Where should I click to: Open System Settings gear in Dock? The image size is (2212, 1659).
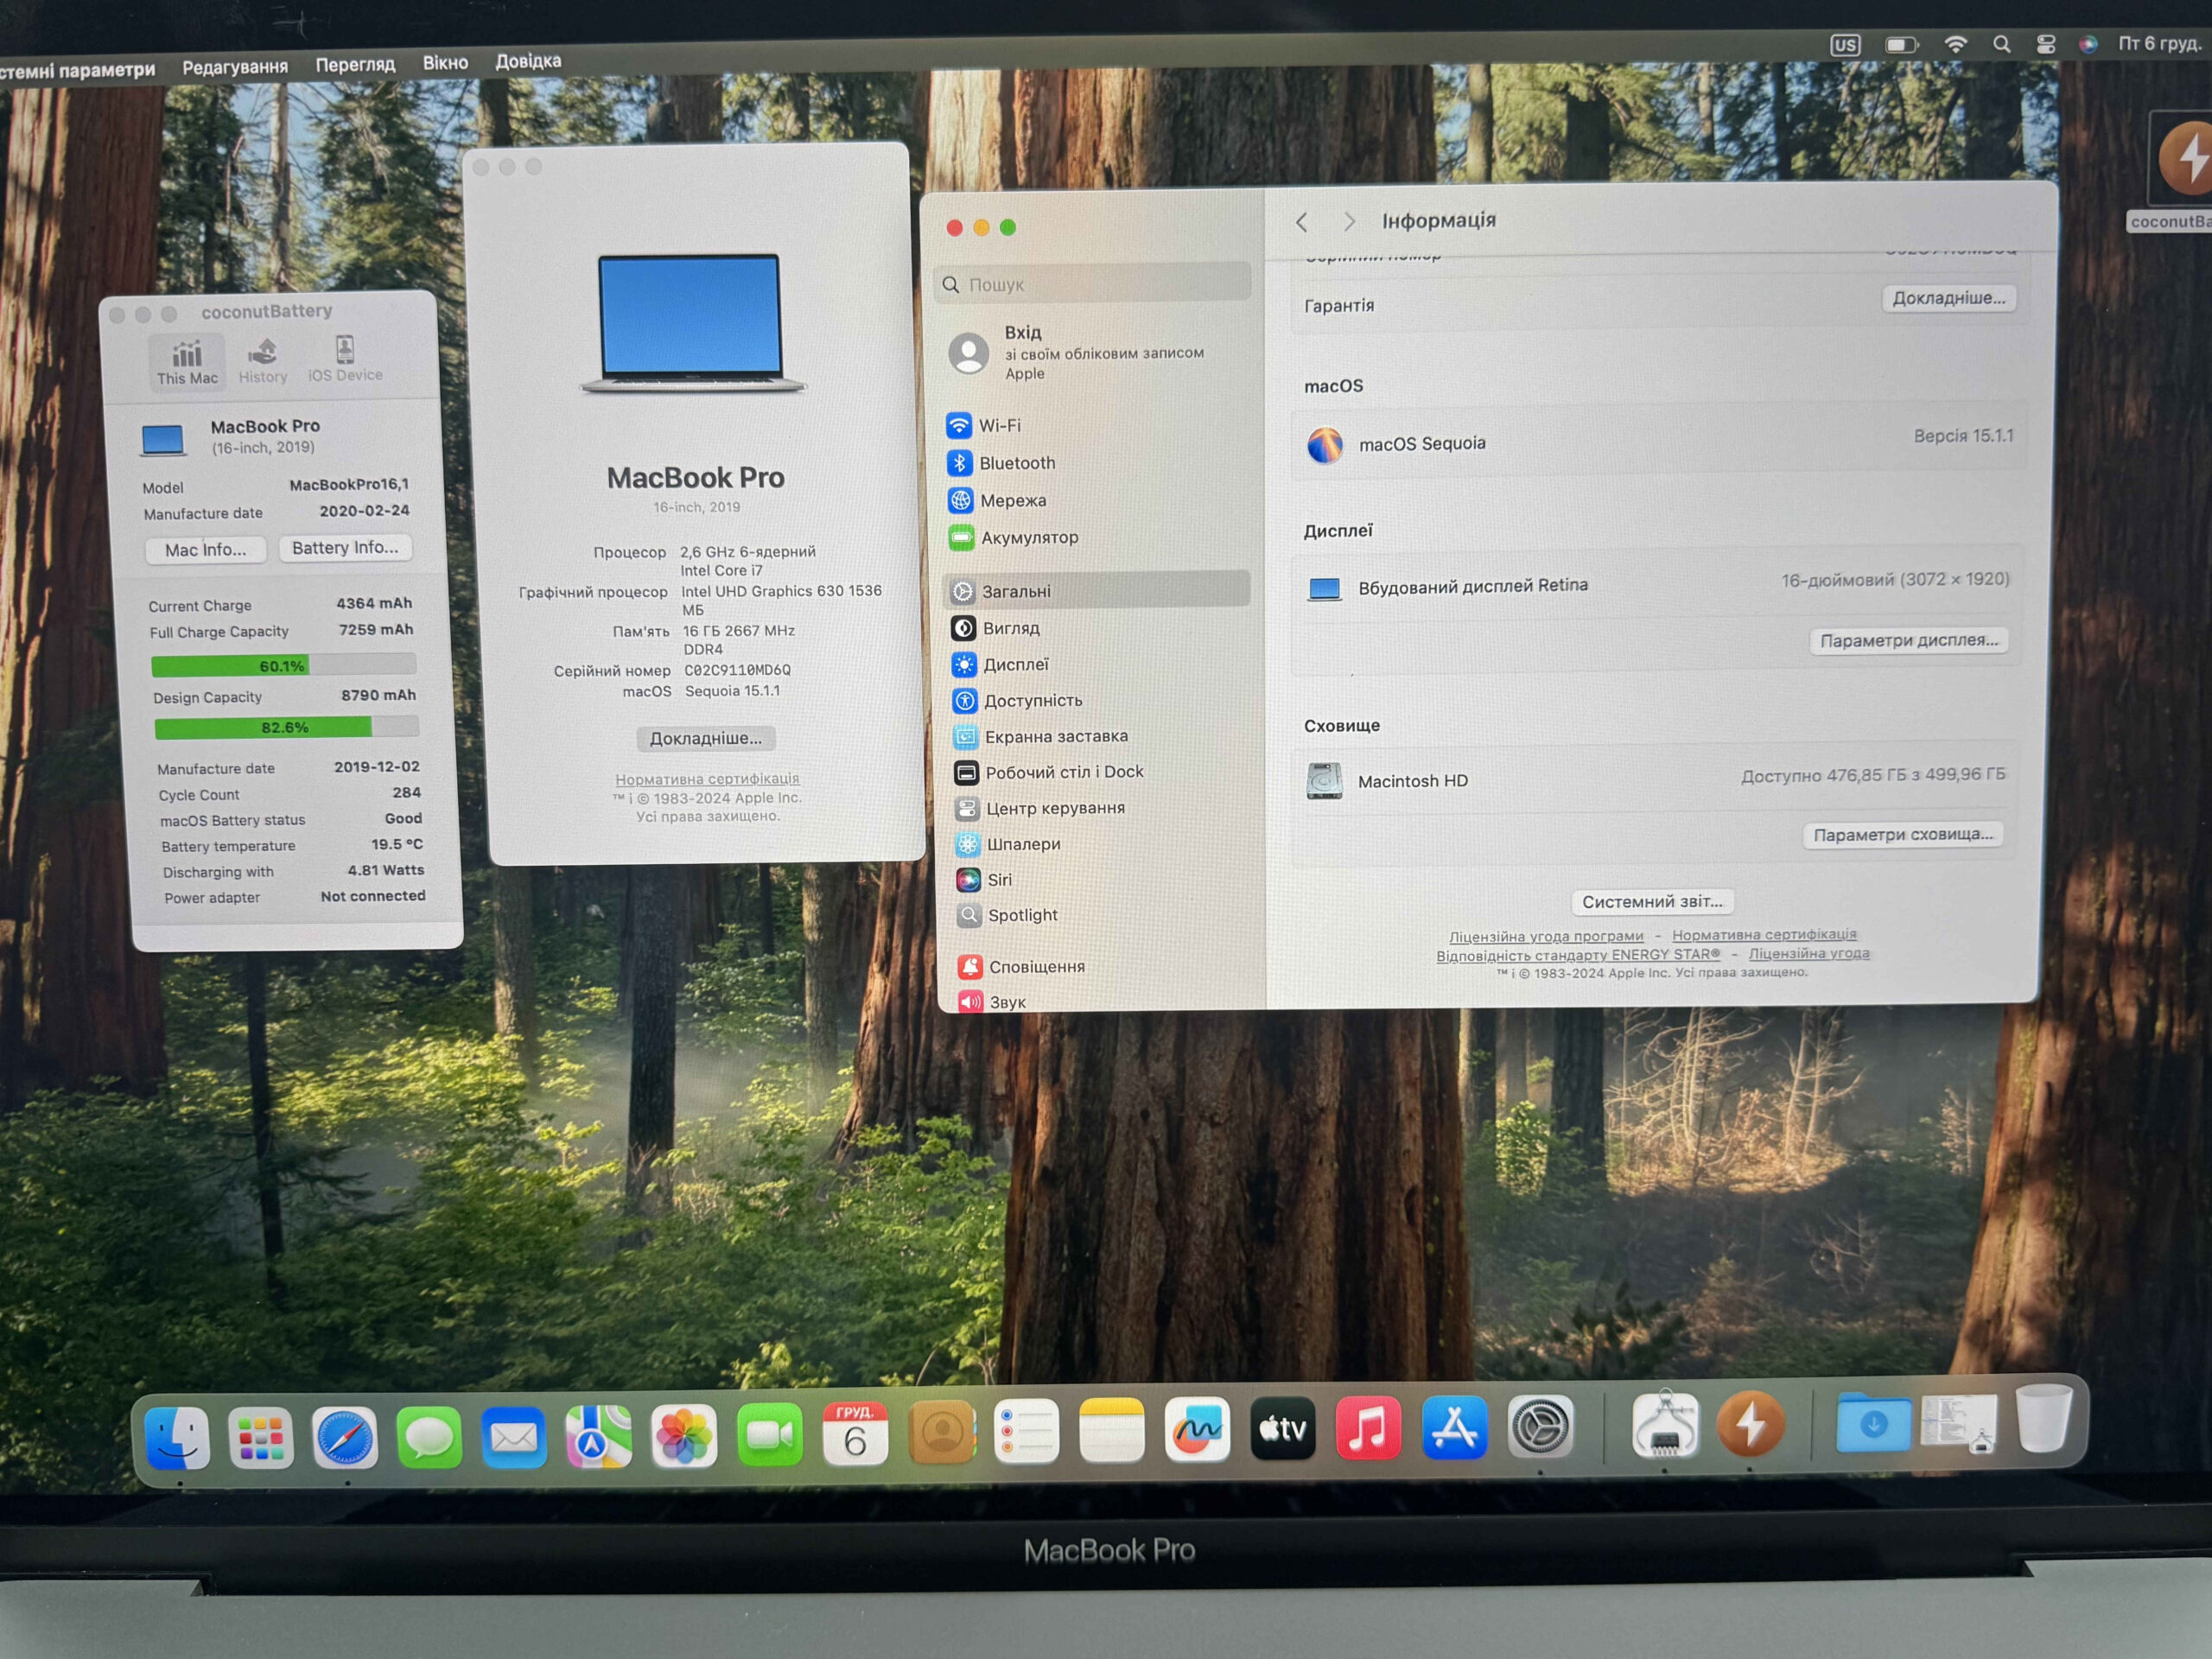pyautogui.click(x=1540, y=1425)
